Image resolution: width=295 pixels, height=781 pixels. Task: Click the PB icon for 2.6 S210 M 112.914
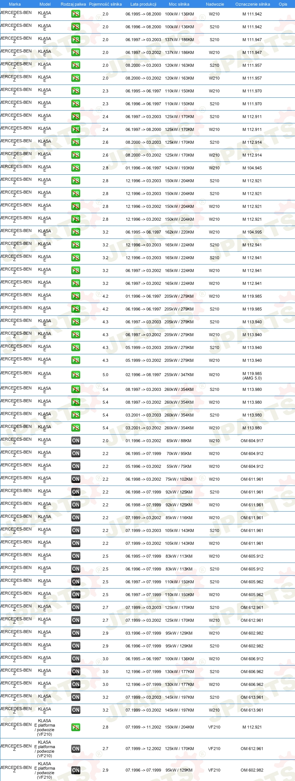[x=76, y=142]
